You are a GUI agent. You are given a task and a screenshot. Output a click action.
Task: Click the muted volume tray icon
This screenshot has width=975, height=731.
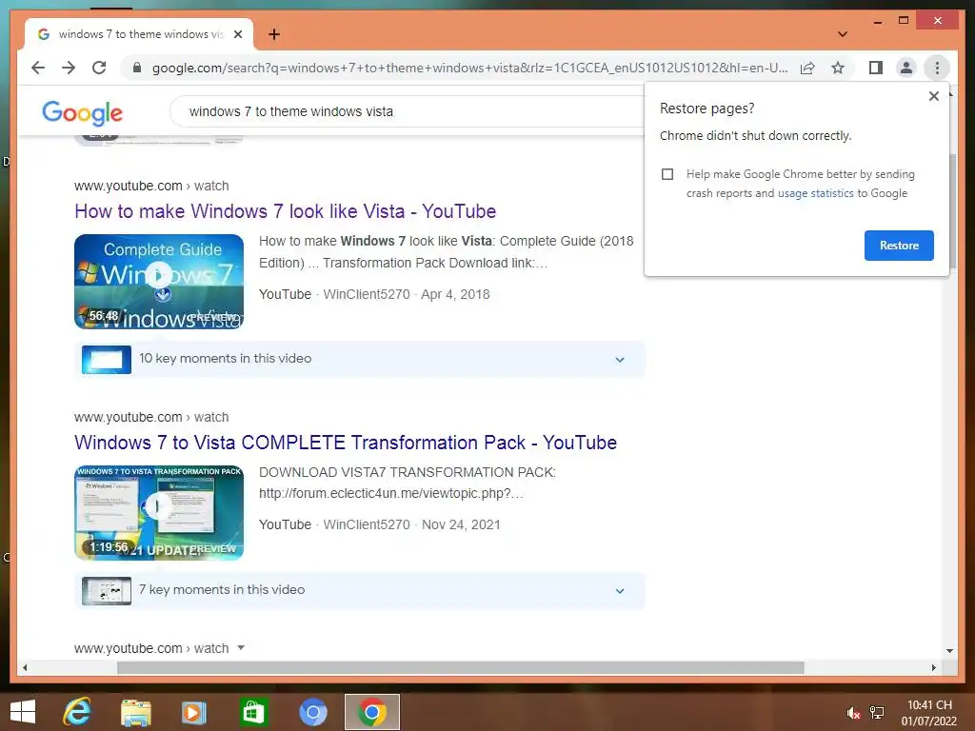click(x=852, y=713)
